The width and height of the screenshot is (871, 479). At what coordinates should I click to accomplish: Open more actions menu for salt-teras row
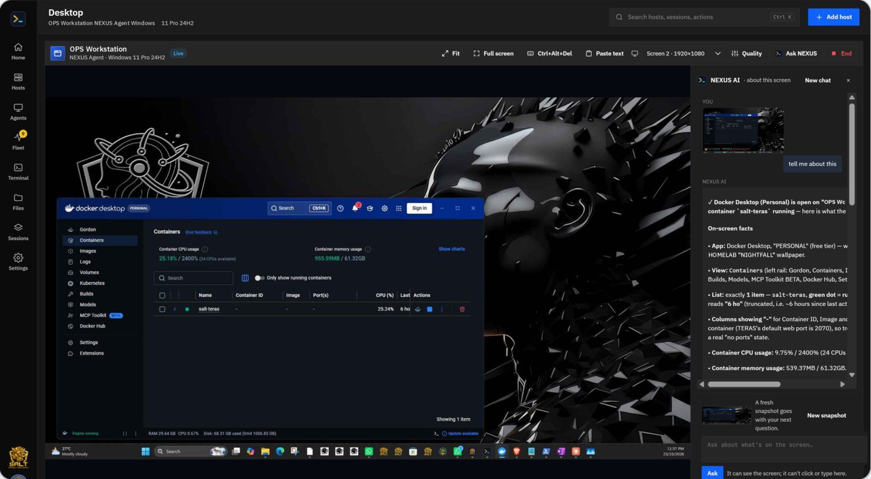[442, 309]
